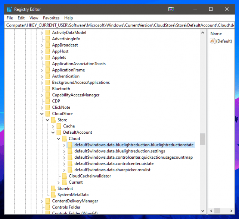Collapse the Cloud key
The image size is (239, 219).
59,139
